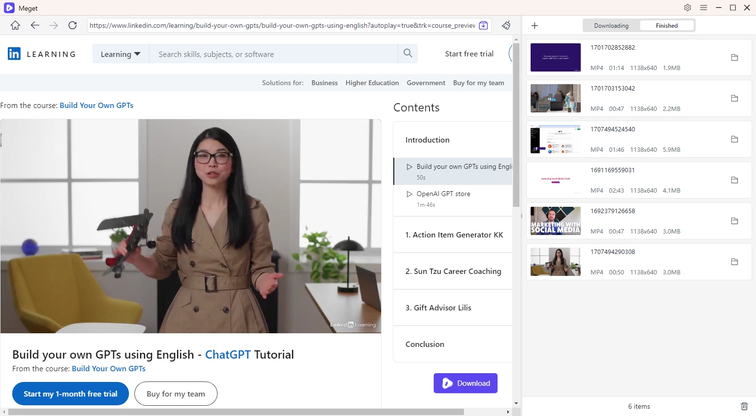Viewport: 756px width, 416px height.
Task: Click the search magnifier icon
Action: (408, 54)
